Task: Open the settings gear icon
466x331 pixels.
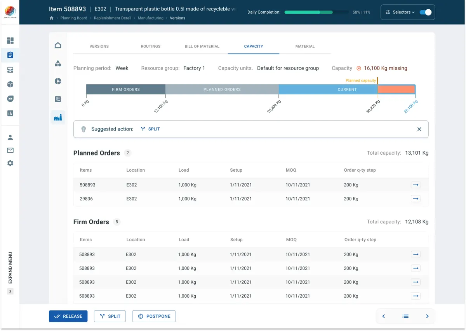Action: click(10, 163)
